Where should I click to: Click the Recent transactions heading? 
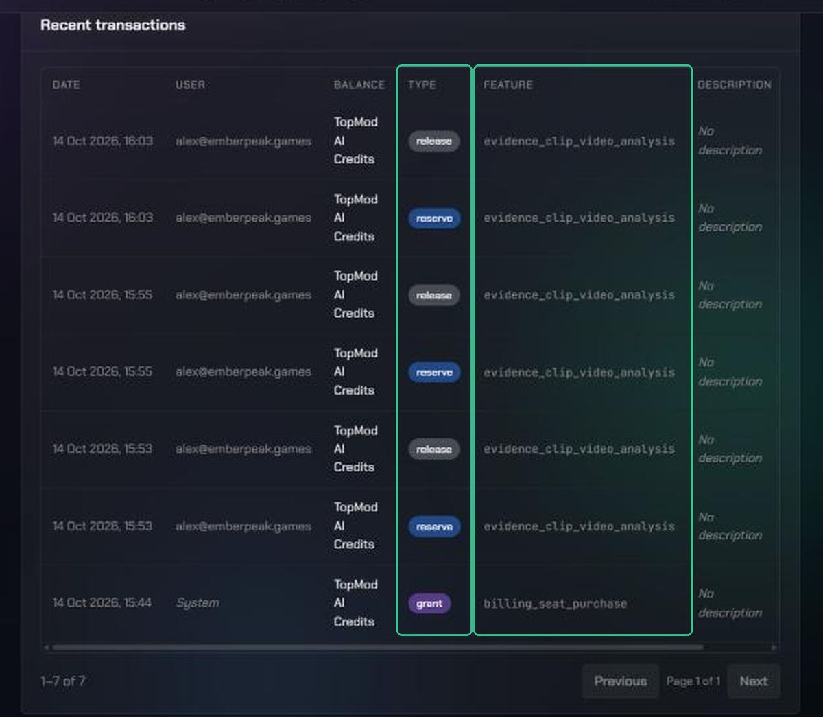coord(112,25)
